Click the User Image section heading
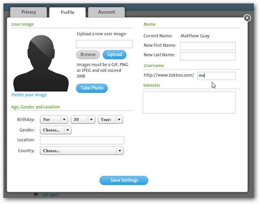This screenshot has width=260, height=204. coord(22,24)
